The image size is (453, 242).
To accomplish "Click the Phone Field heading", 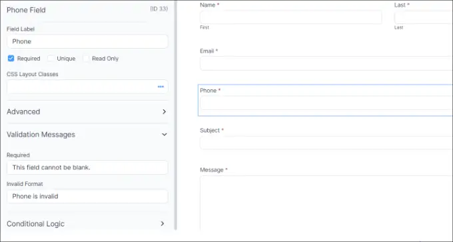I will [x=26, y=10].
